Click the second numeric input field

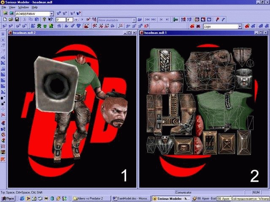70,20
